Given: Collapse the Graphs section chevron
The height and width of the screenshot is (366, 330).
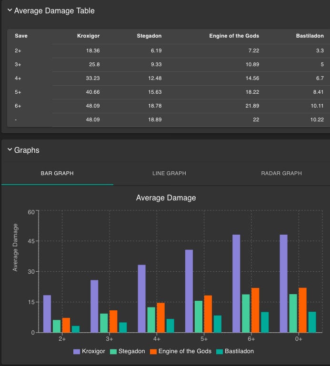Looking at the screenshot, I should tap(10, 149).
